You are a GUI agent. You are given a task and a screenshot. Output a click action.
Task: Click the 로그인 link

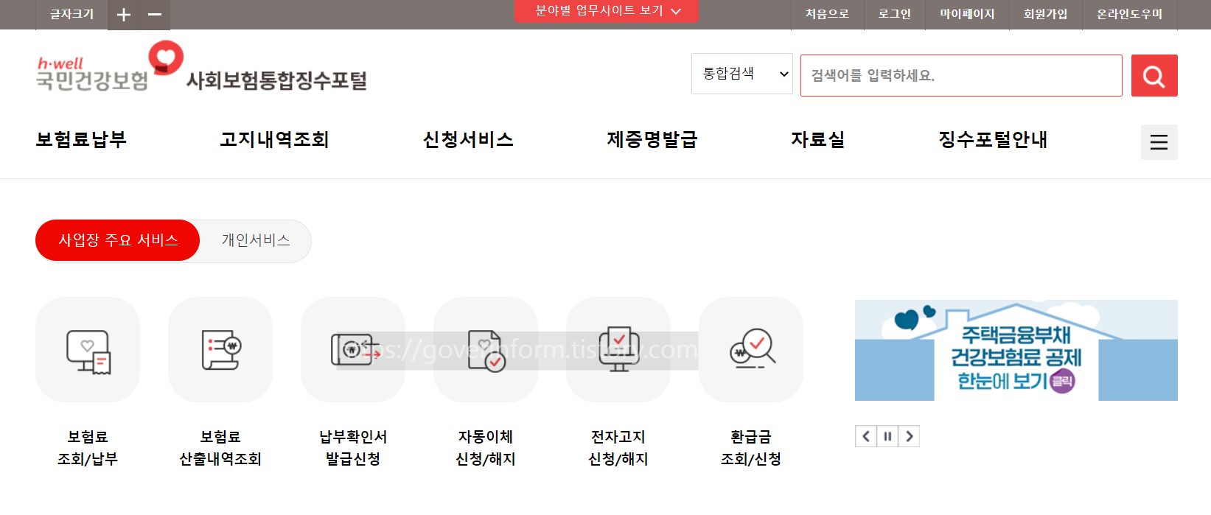(x=895, y=14)
